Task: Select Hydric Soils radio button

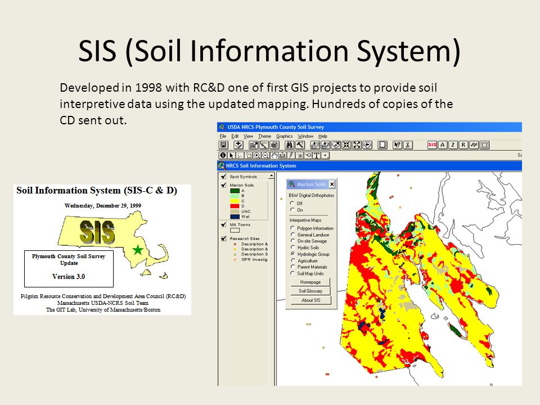Action: pyautogui.click(x=292, y=247)
